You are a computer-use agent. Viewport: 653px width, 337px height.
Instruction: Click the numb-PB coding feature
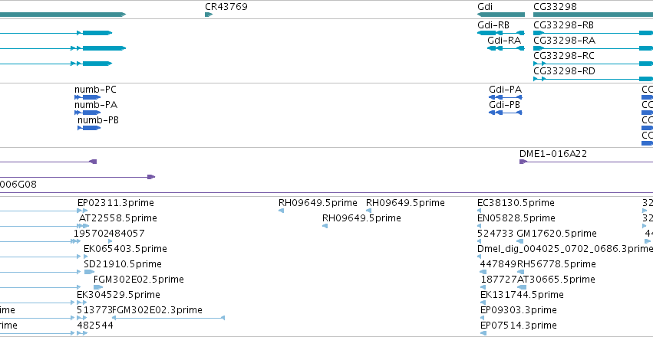pos(89,128)
